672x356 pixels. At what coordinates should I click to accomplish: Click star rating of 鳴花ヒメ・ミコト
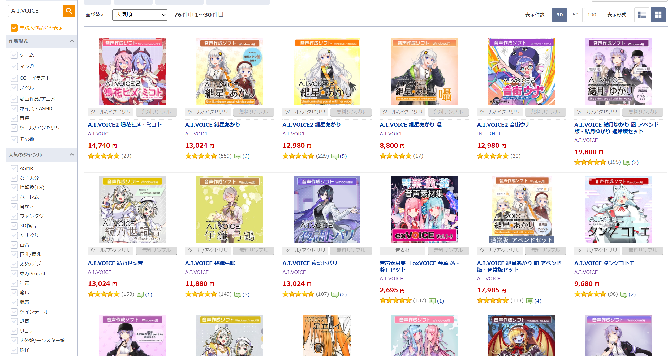[x=104, y=156]
